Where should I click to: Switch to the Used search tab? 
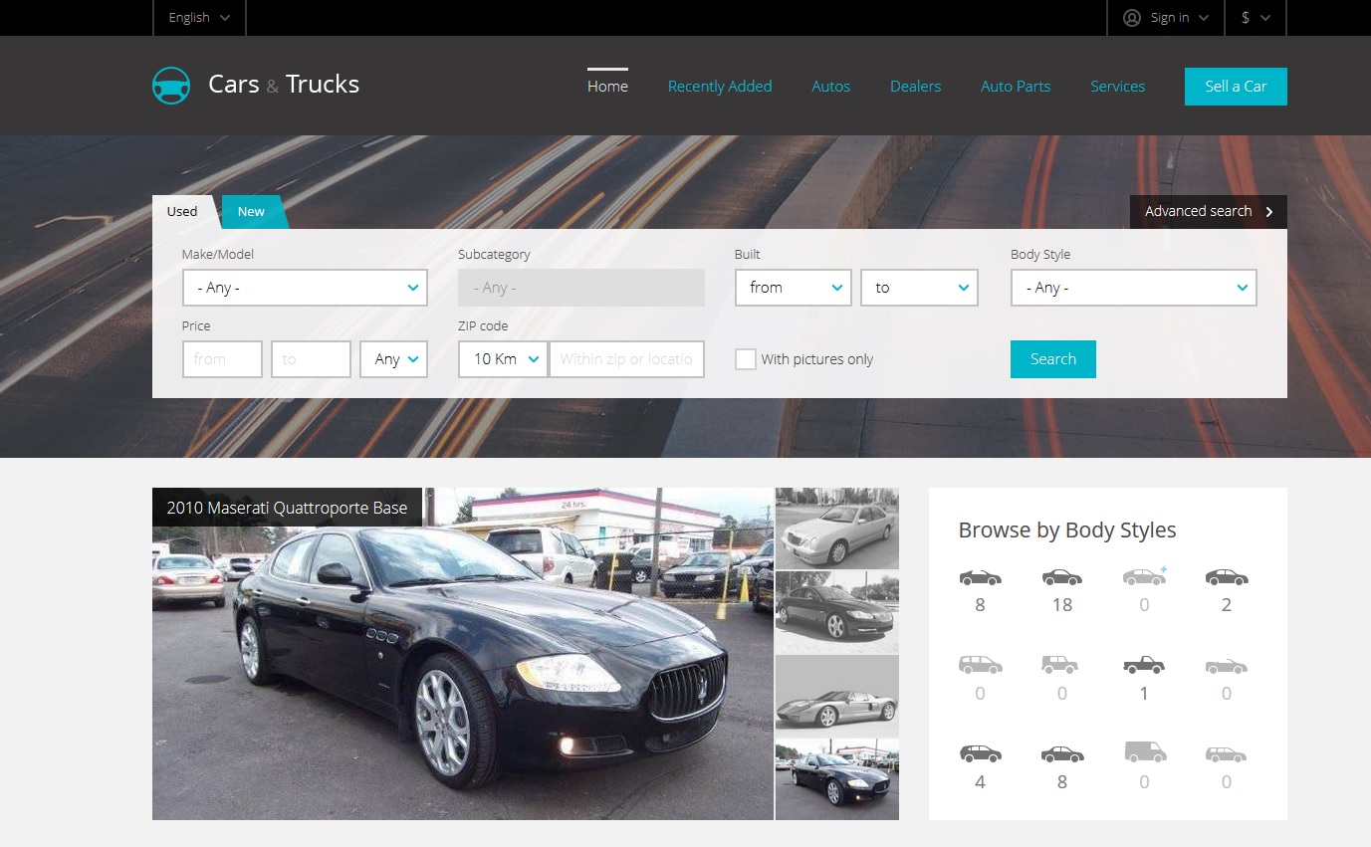coord(182,211)
